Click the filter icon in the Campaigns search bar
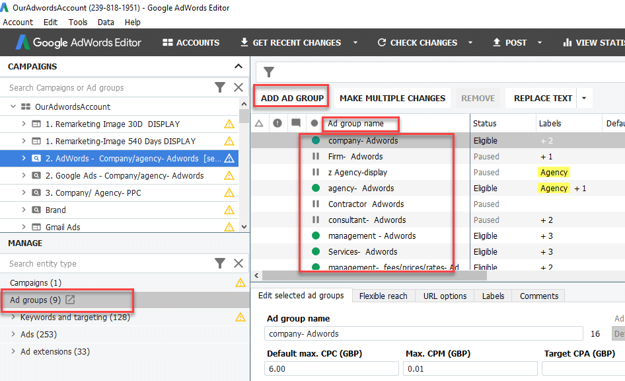This screenshot has height=381, width=625. (x=220, y=87)
